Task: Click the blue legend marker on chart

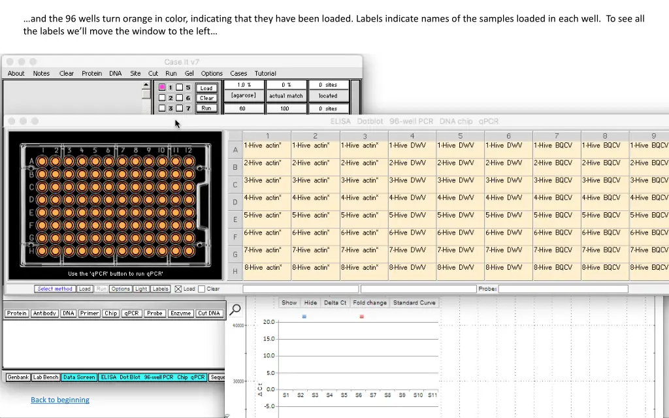Action: point(304,317)
